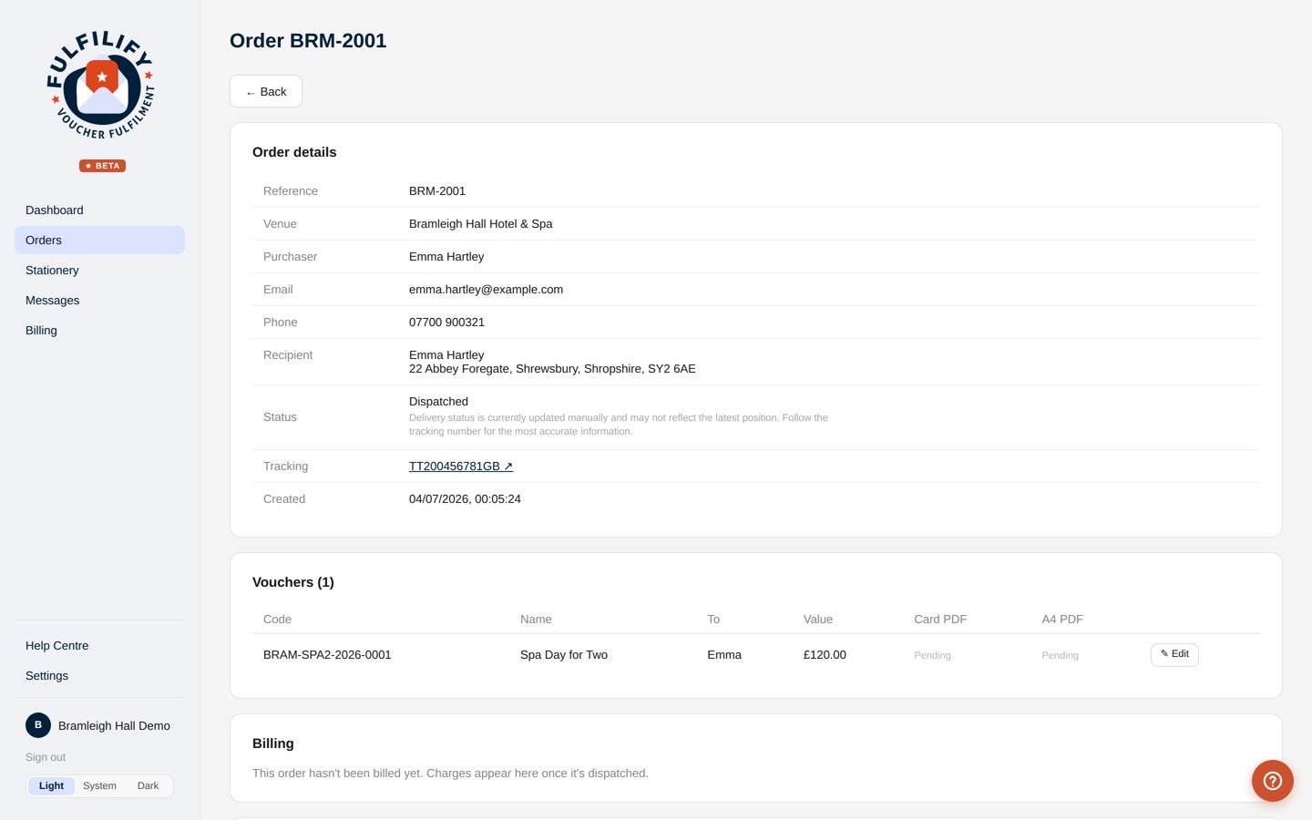Click the BETA badge under the logo
Image resolution: width=1312 pixels, height=820 pixels.
pyautogui.click(x=102, y=166)
